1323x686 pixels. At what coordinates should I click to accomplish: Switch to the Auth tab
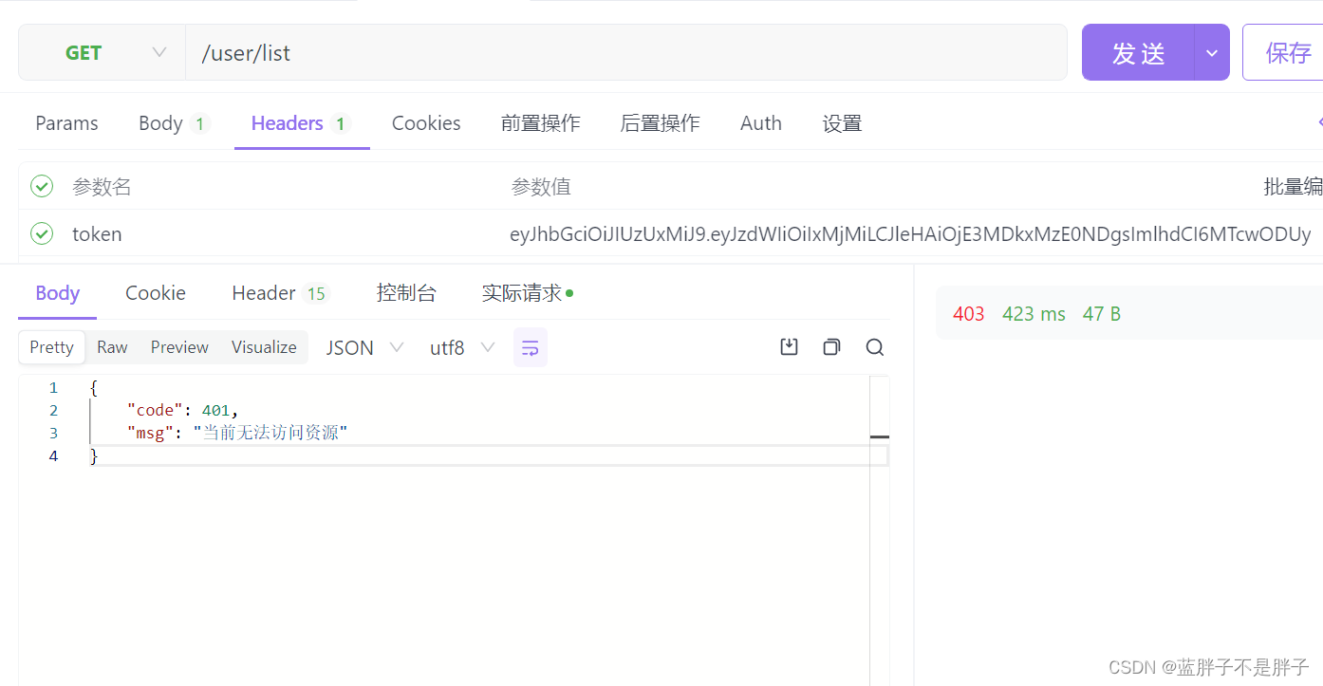pyautogui.click(x=761, y=123)
